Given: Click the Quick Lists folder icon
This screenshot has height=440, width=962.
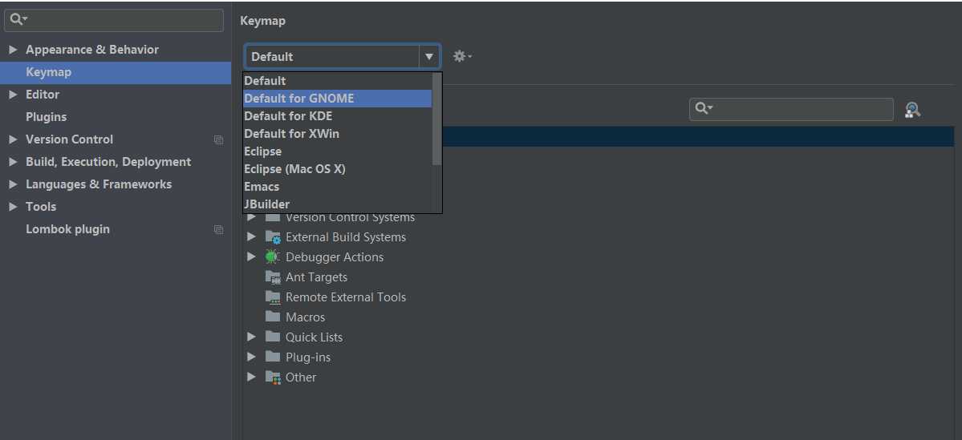Looking at the screenshot, I should click(x=273, y=337).
